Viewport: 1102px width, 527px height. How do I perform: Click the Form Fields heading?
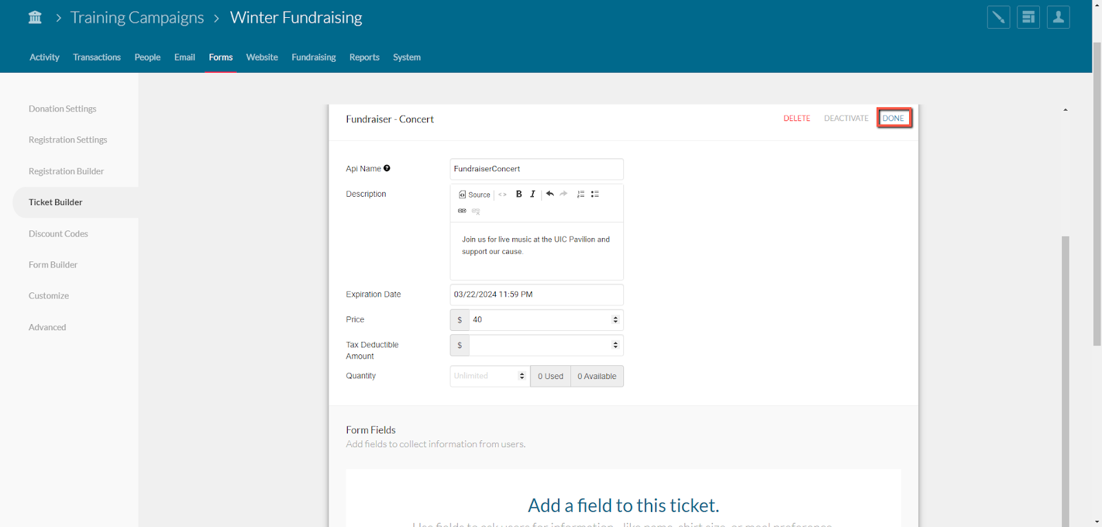click(x=371, y=430)
